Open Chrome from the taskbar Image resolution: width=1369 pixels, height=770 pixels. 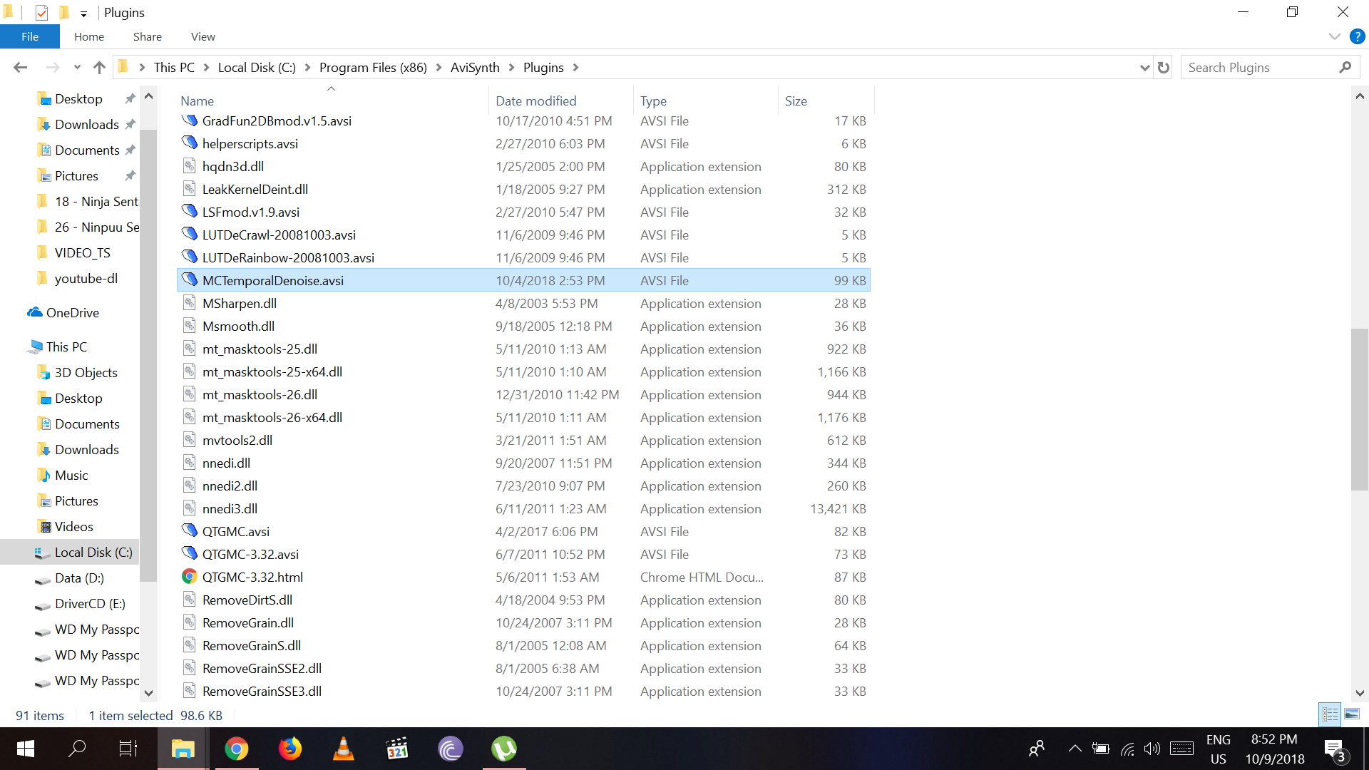236,749
